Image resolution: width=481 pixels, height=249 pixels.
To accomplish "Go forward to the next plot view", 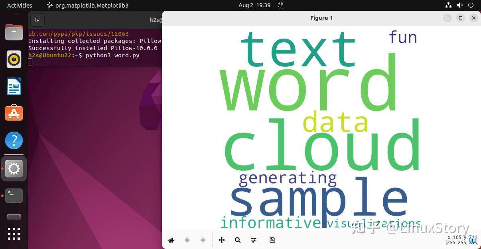I will [203, 240].
